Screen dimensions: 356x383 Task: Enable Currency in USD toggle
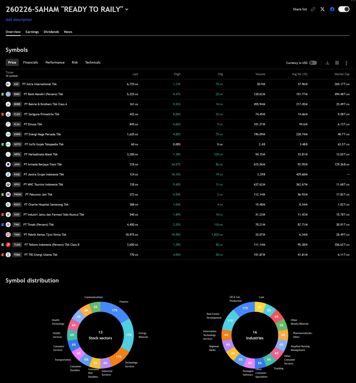click(x=313, y=63)
